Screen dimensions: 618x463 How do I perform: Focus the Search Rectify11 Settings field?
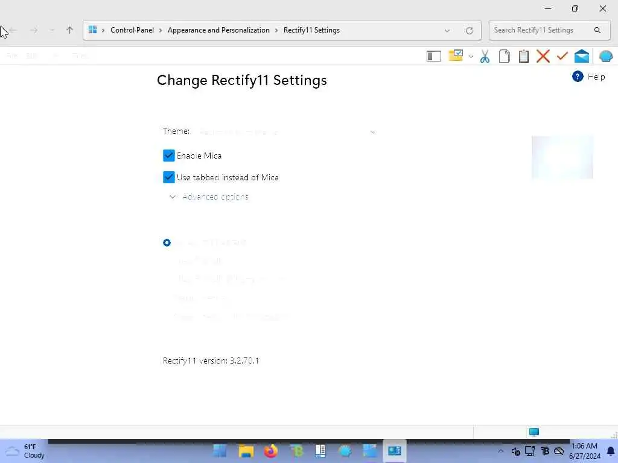549,30
